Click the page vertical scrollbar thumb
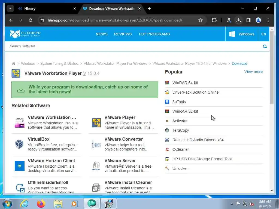The width and height of the screenshot is (279, 209). click(272, 67)
